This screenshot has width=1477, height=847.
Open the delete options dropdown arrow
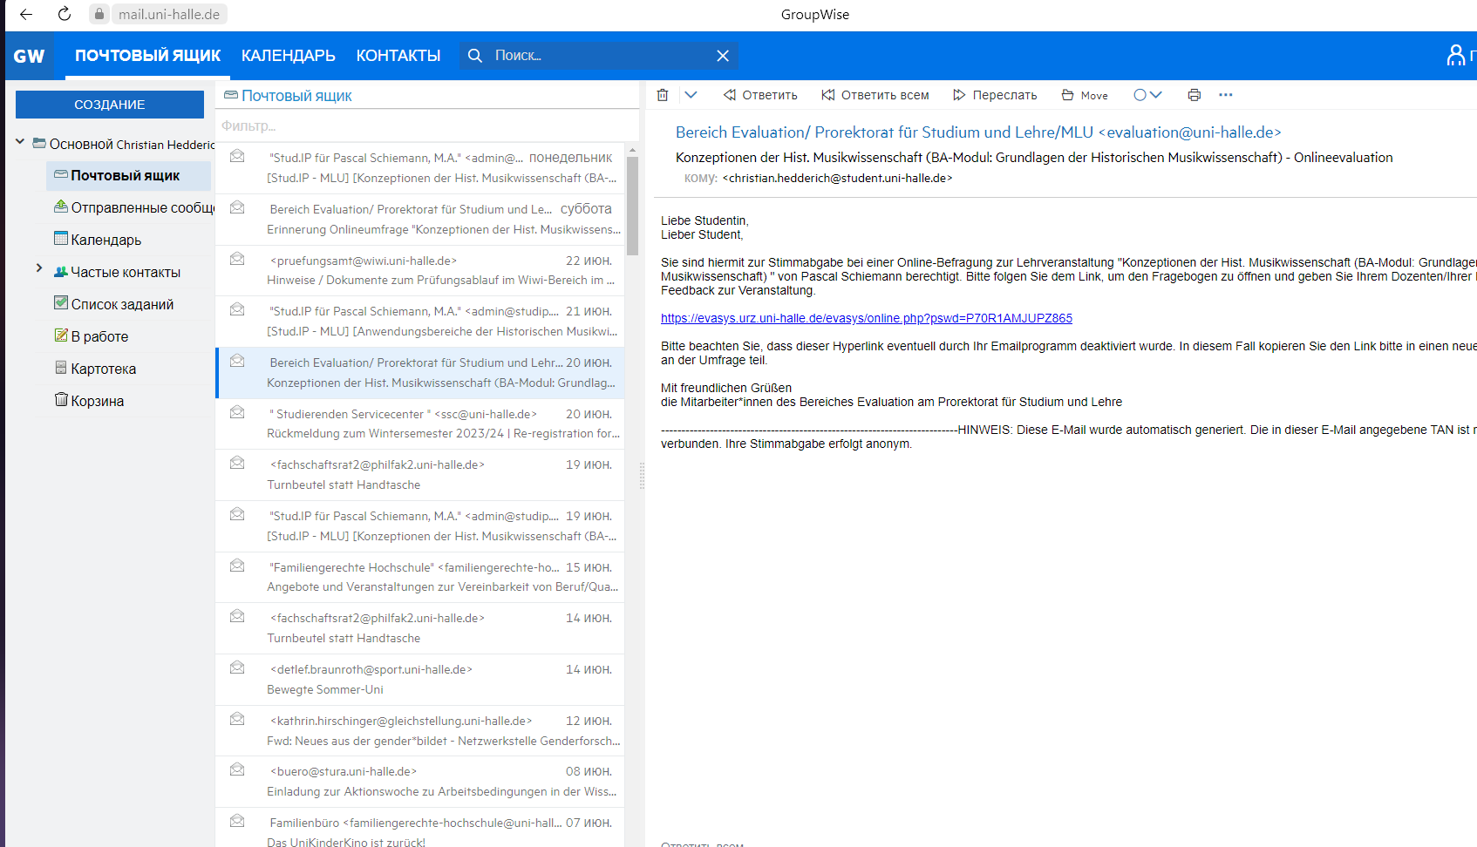(x=691, y=95)
